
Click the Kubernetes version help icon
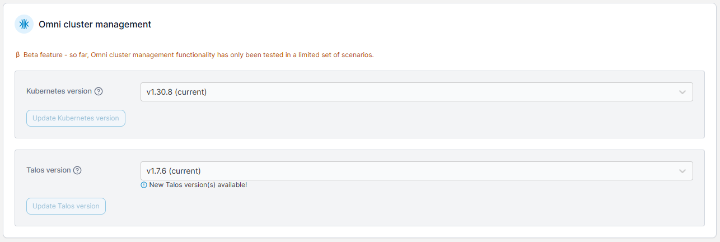tap(99, 91)
